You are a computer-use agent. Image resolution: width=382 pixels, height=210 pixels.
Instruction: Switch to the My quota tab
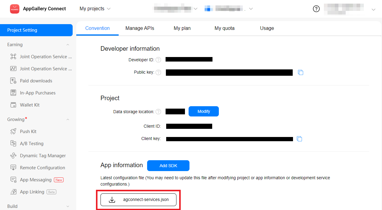click(224, 28)
